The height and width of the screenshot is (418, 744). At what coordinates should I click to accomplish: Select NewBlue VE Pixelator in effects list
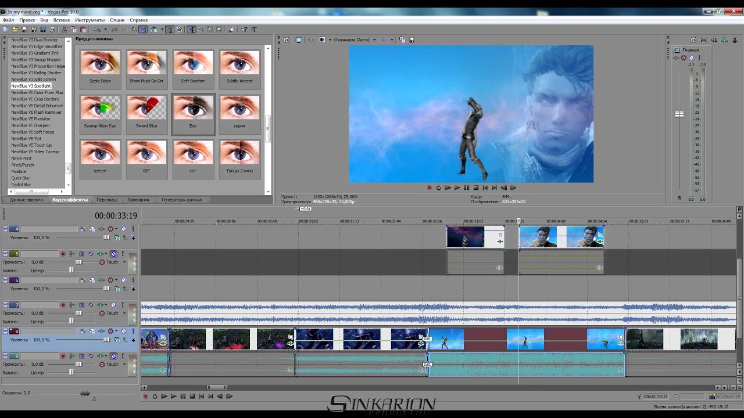tap(31, 119)
